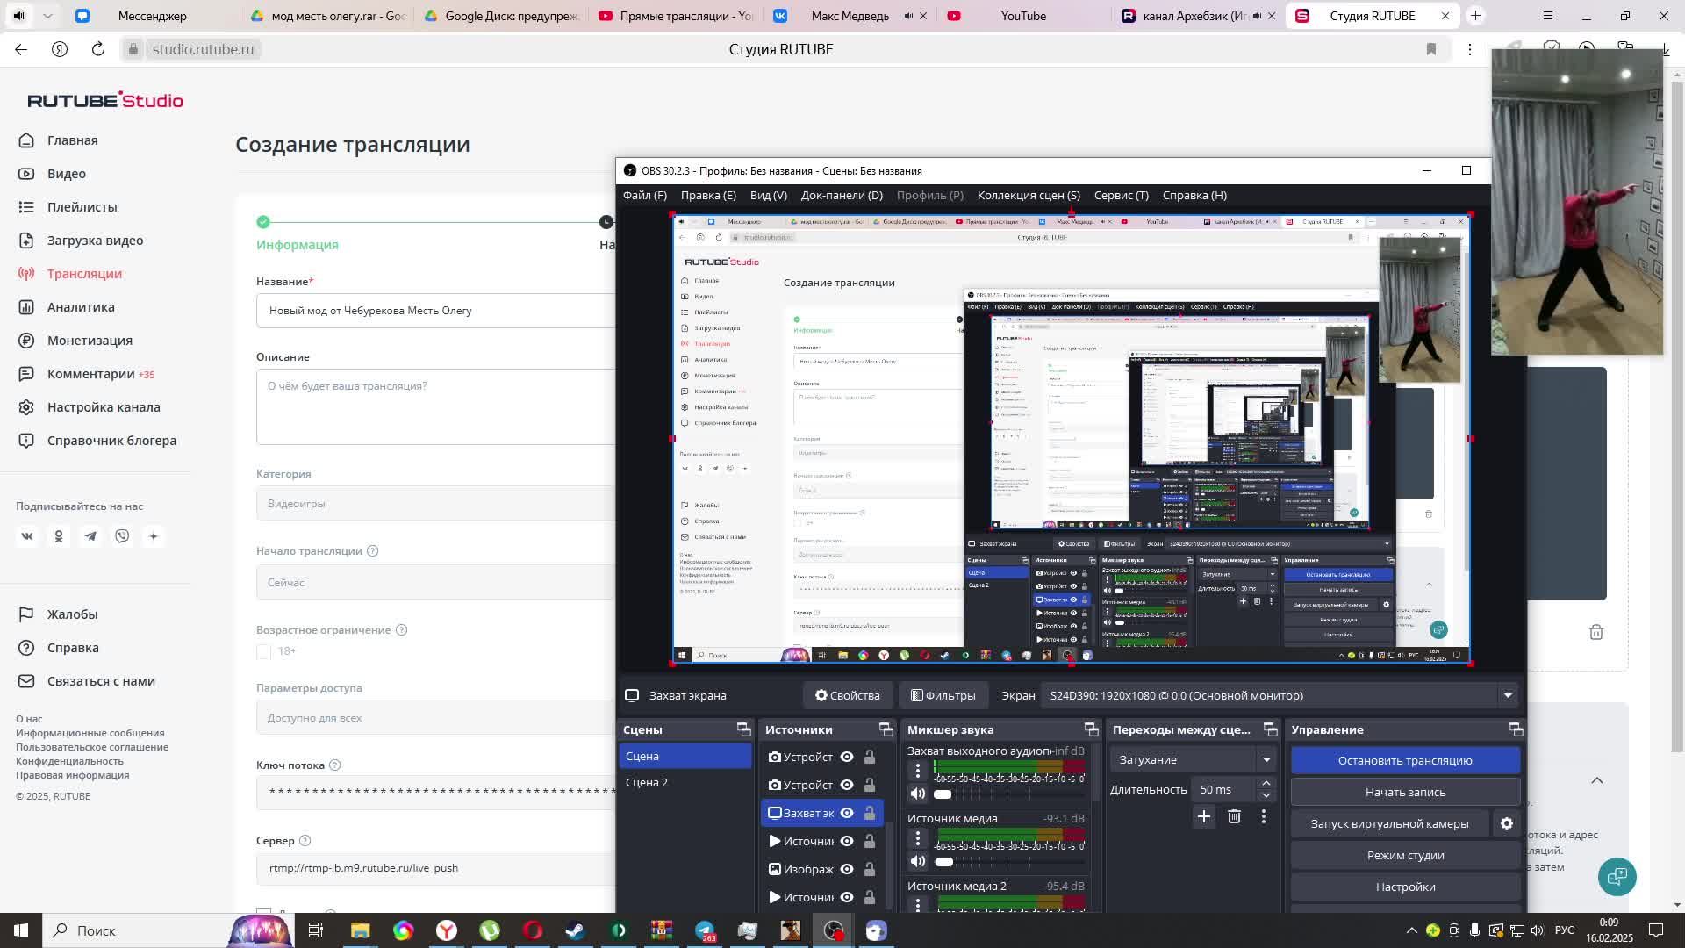Select Сцена 2 in the scenes list
Image resolution: width=1685 pixels, height=948 pixels.
[x=647, y=782]
